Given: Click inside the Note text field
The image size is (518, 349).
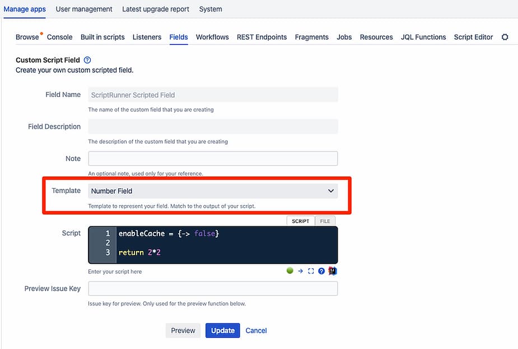Looking at the screenshot, I should pos(213,159).
